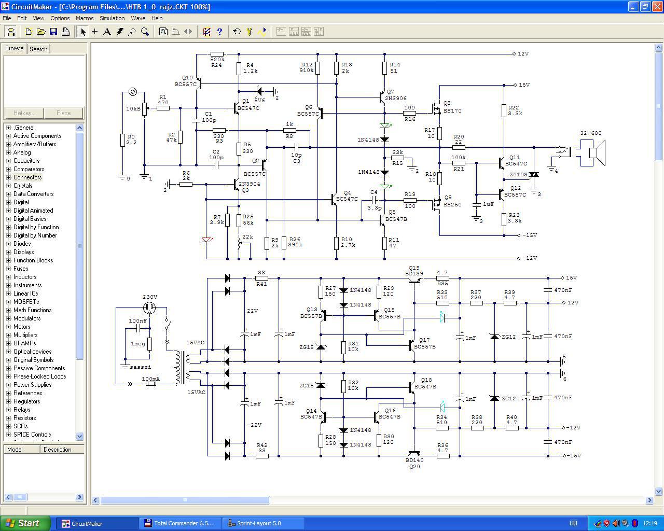The width and height of the screenshot is (664, 531).
Task: Switch to the Browse tab
Action: coord(14,48)
